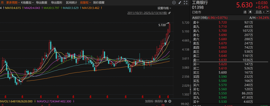The width and height of the screenshot is (270, 106).
Task: Open volume indicator settings gear
Action: coord(165,101)
